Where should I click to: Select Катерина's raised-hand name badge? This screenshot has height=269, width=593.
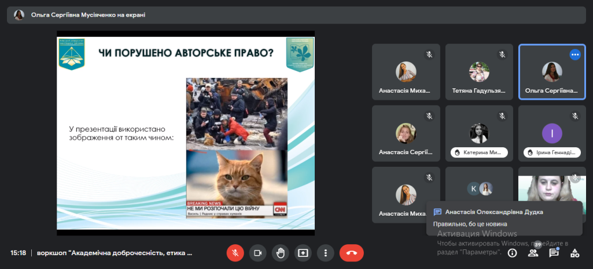pyautogui.click(x=478, y=153)
